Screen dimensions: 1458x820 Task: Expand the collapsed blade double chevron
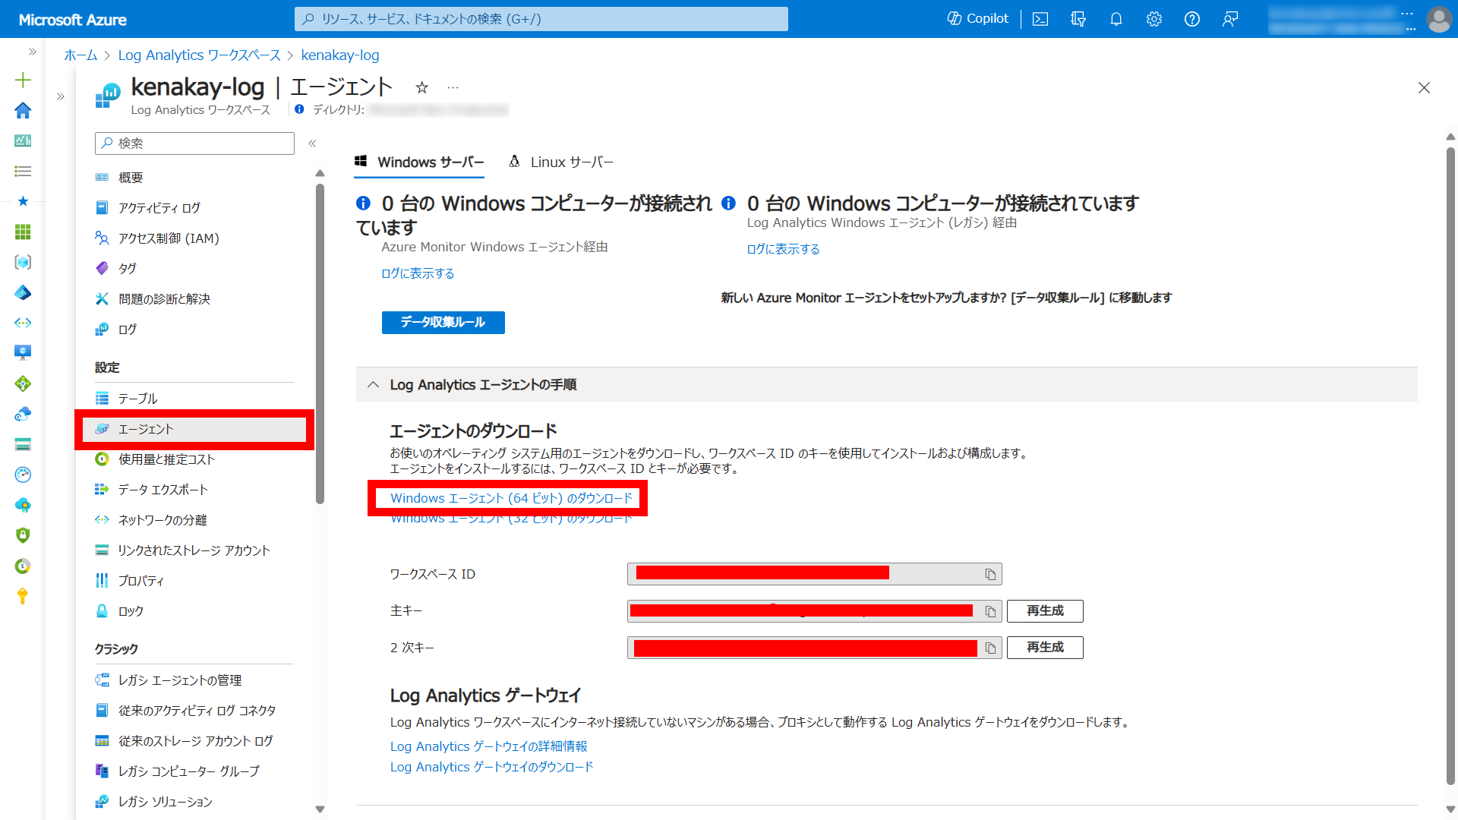point(61,96)
